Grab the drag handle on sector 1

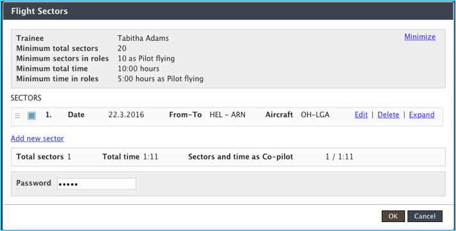pos(17,116)
